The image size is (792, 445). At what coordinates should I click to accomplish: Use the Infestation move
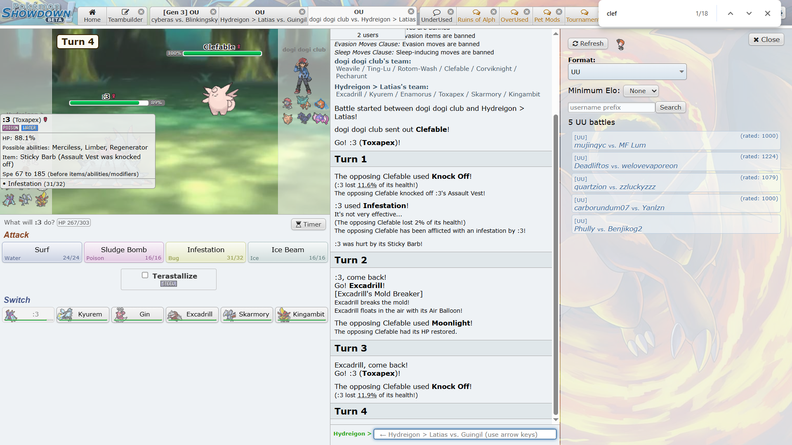(206, 252)
